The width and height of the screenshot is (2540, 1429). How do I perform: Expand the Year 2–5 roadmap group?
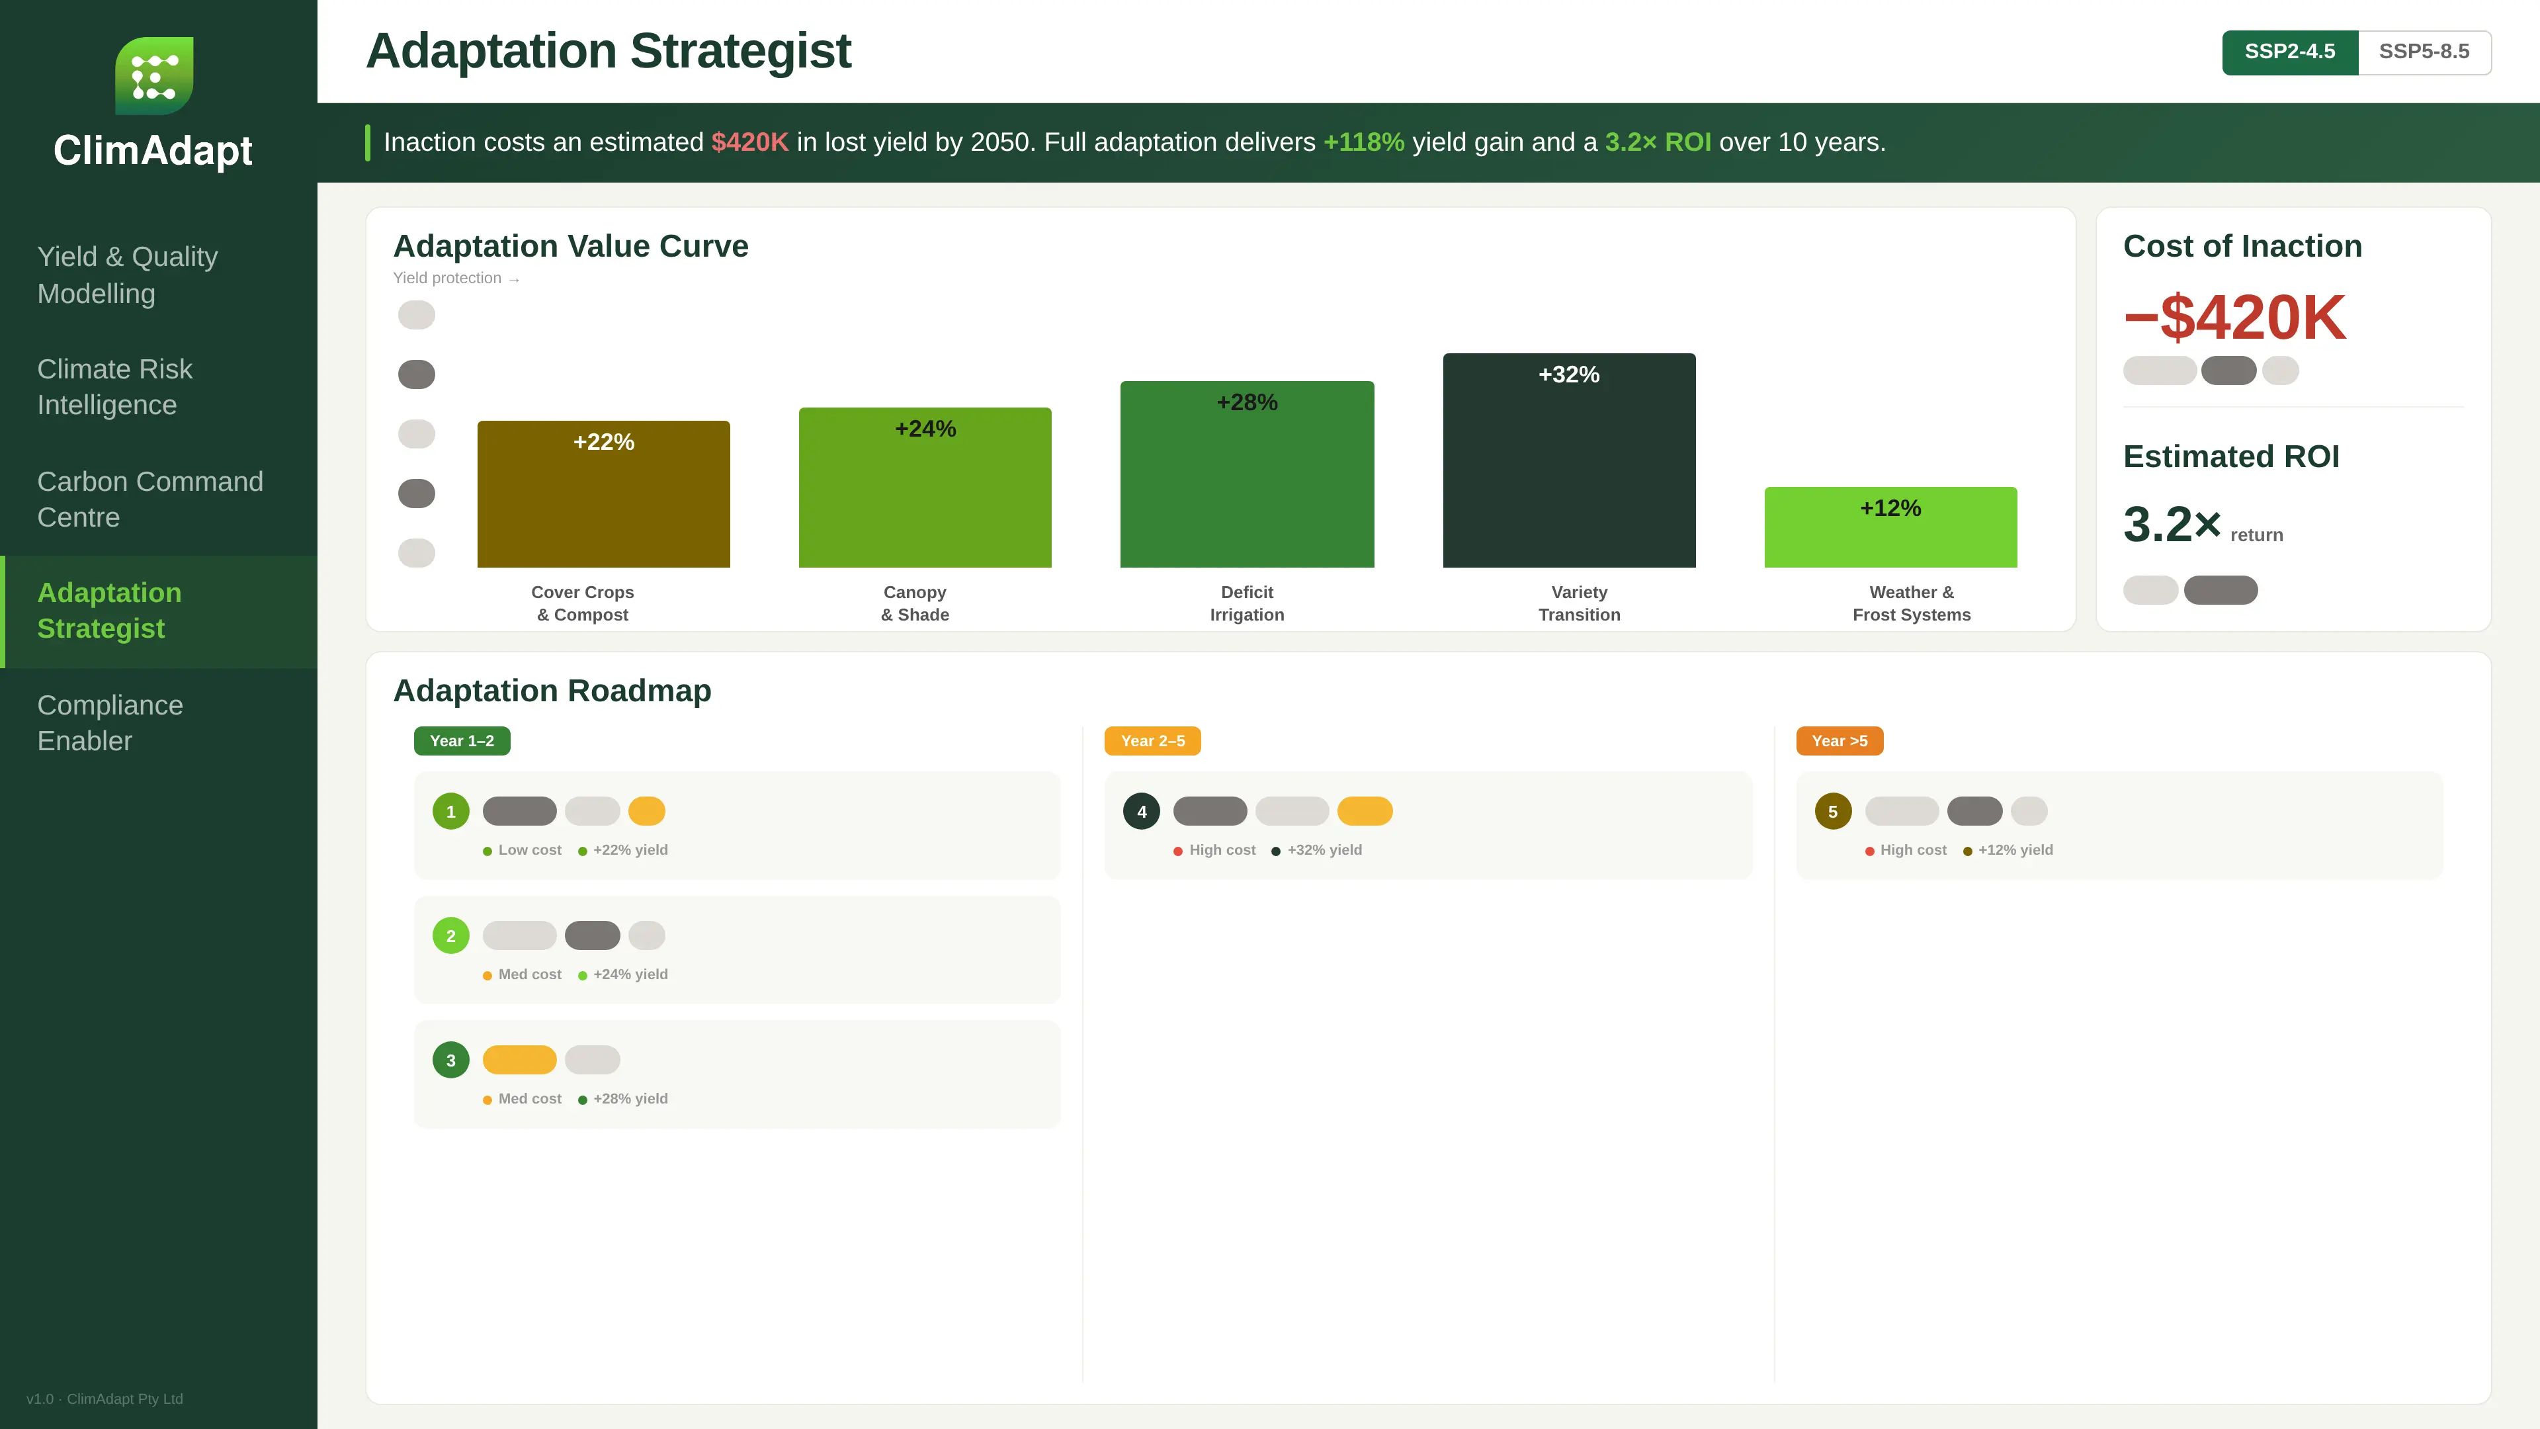pos(1154,741)
